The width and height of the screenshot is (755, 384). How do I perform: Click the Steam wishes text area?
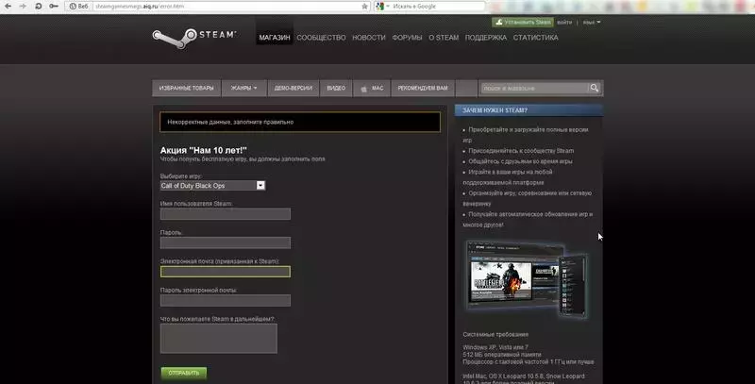click(219, 339)
